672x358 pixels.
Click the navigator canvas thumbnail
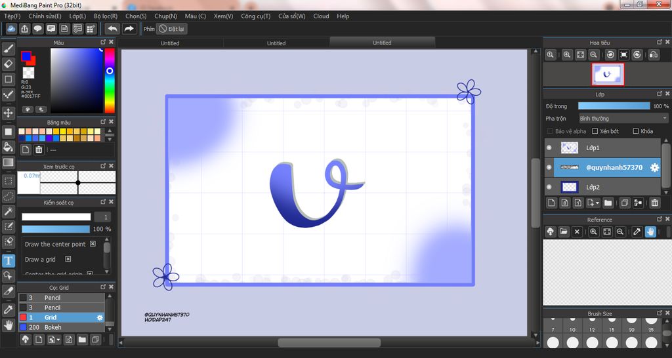[x=608, y=74]
